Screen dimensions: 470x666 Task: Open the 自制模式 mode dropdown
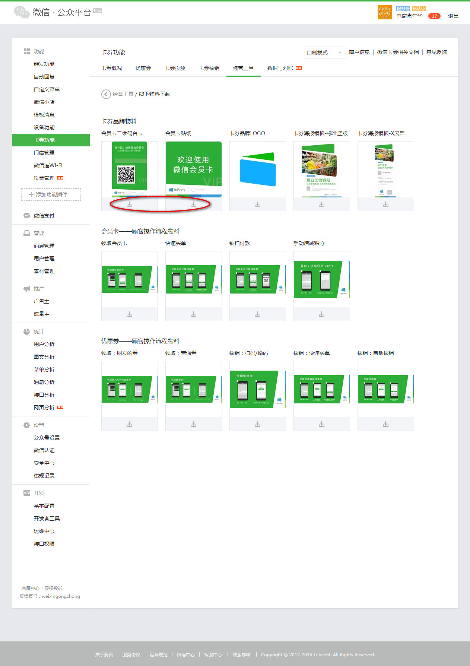point(324,53)
